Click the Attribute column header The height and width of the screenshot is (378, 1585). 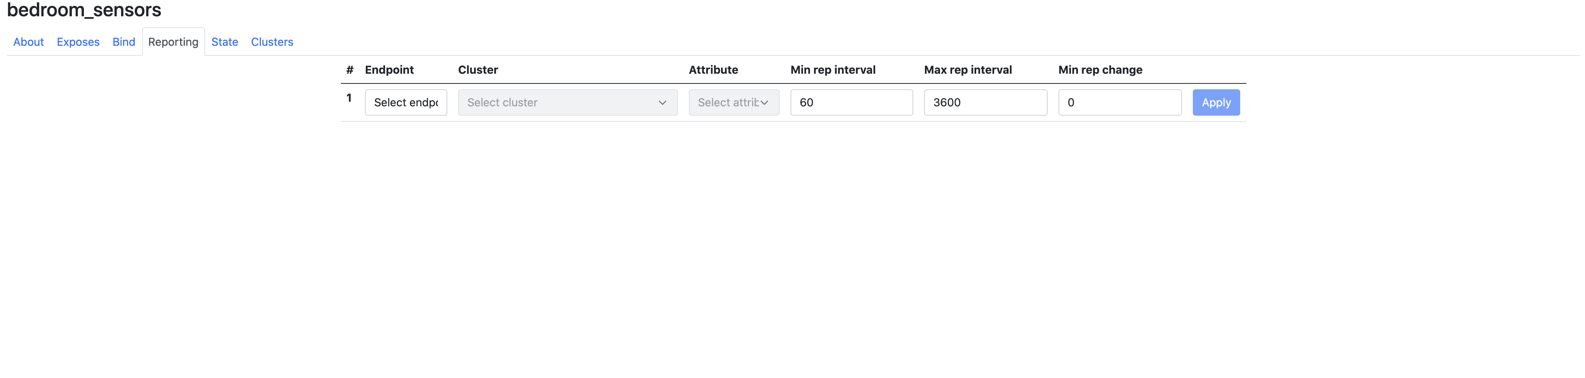coord(713,69)
